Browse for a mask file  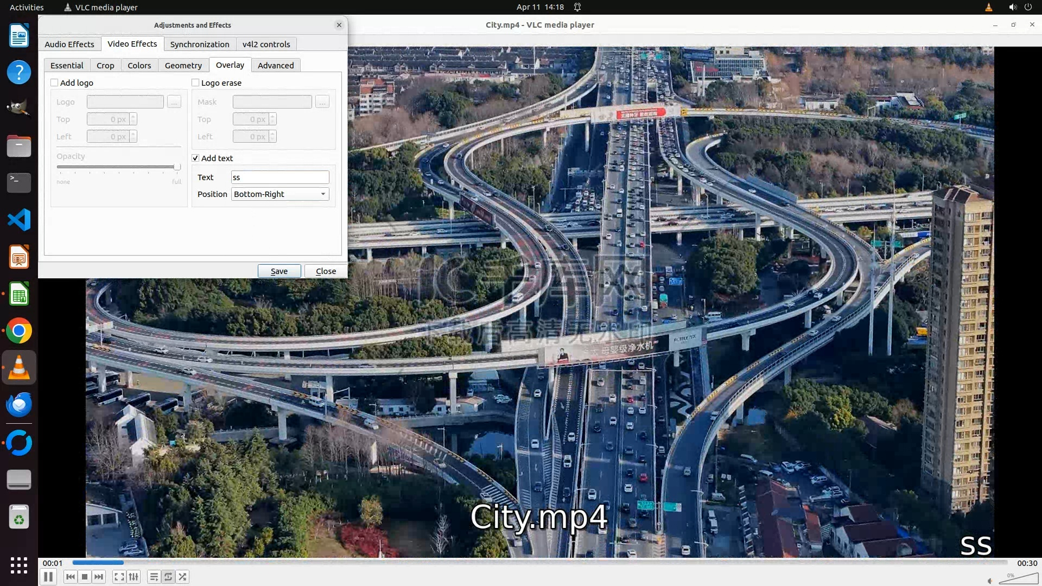(x=322, y=102)
